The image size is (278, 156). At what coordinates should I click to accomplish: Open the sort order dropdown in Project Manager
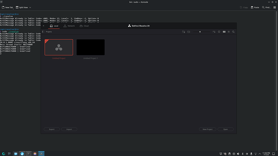(x=214, y=32)
